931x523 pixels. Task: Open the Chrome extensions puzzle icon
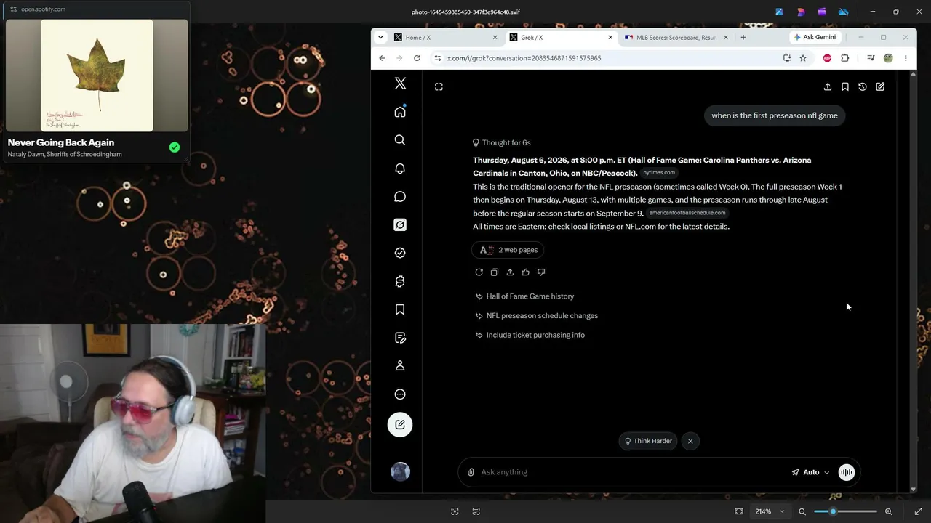pos(844,58)
